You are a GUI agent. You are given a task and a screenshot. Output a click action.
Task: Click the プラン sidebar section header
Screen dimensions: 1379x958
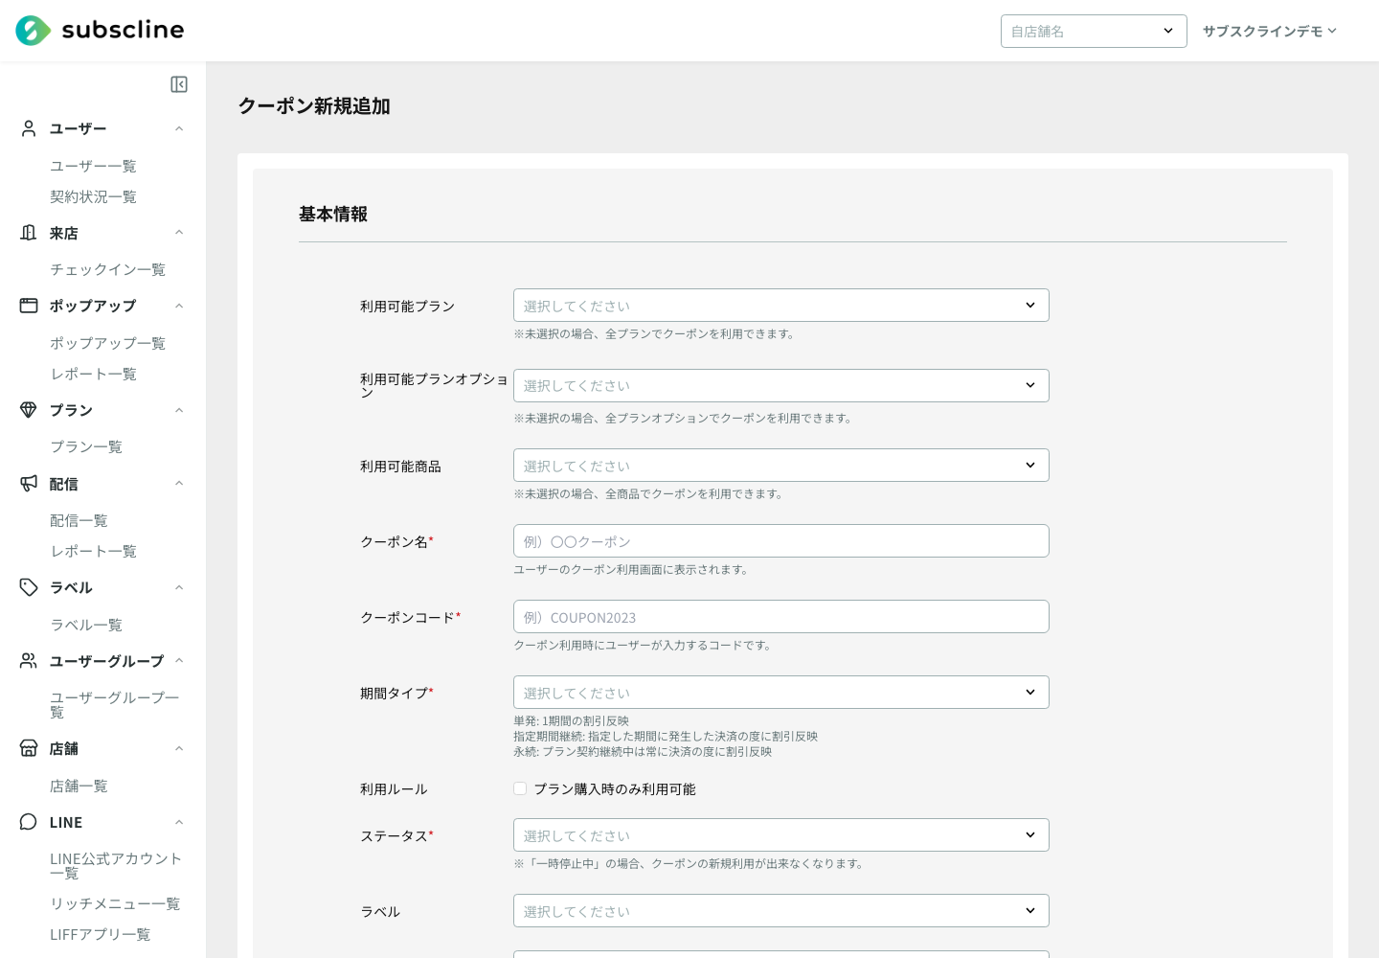pyautogui.click(x=102, y=410)
